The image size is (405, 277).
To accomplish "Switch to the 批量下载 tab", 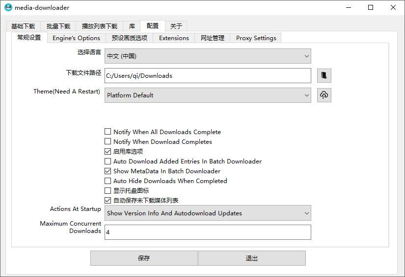I will point(58,26).
